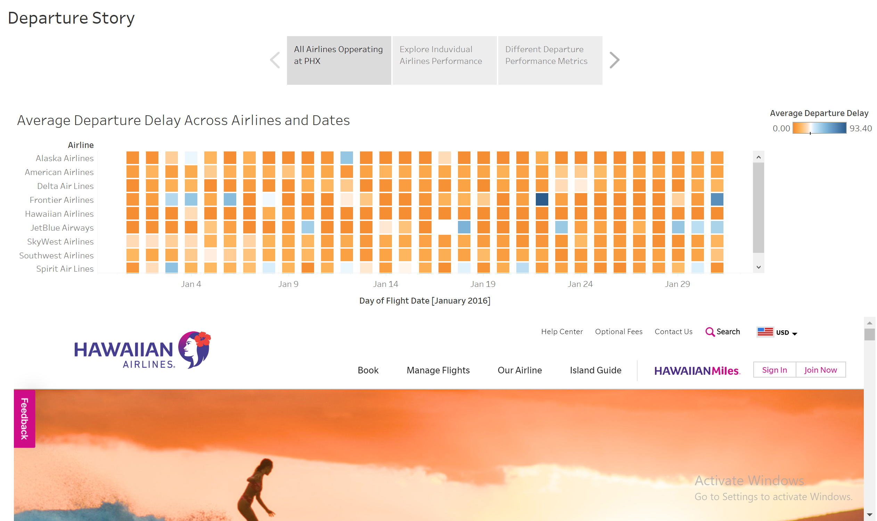The height and width of the screenshot is (521, 877).
Task: Click the Jan 14 axis label
Action: click(386, 284)
